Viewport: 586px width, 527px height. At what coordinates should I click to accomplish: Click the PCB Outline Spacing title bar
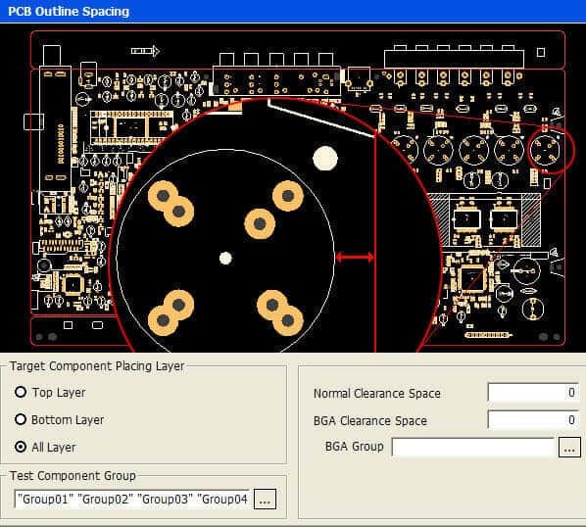[x=293, y=11]
